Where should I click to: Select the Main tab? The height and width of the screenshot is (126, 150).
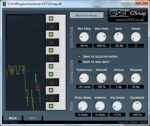coord(13,118)
